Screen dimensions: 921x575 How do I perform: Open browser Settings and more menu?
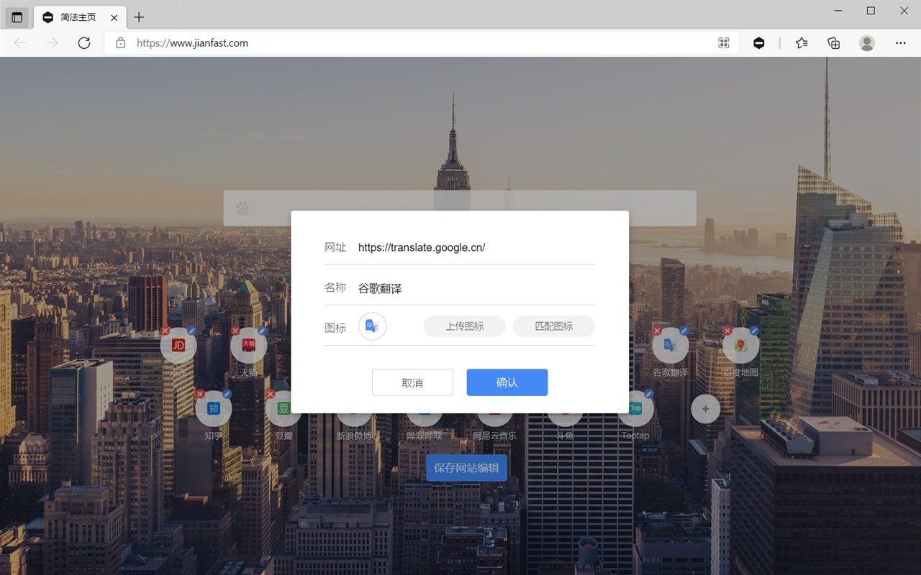pyautogui.click(x=901, y=43)
